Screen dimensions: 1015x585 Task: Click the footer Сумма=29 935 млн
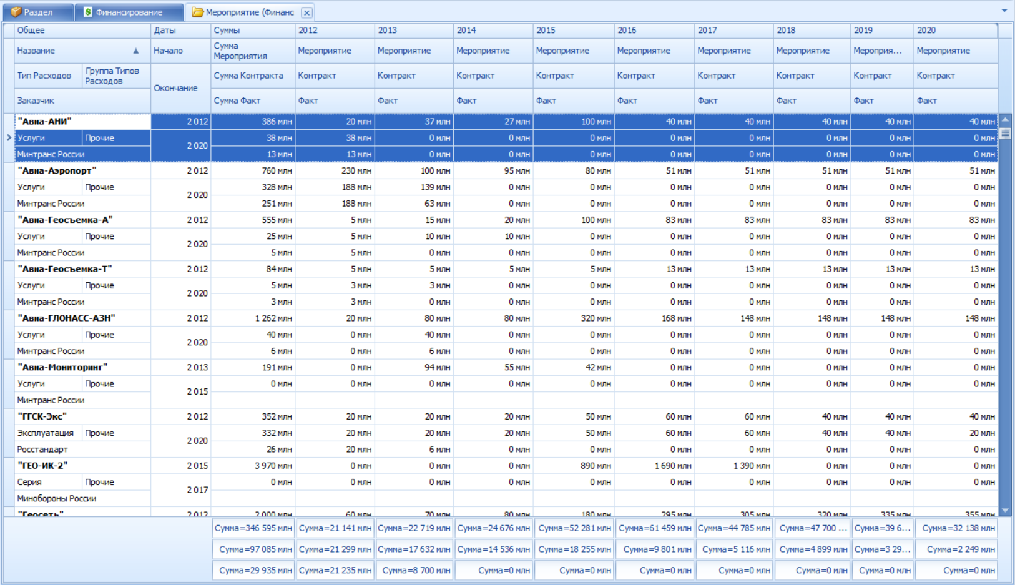pos(253,571)
